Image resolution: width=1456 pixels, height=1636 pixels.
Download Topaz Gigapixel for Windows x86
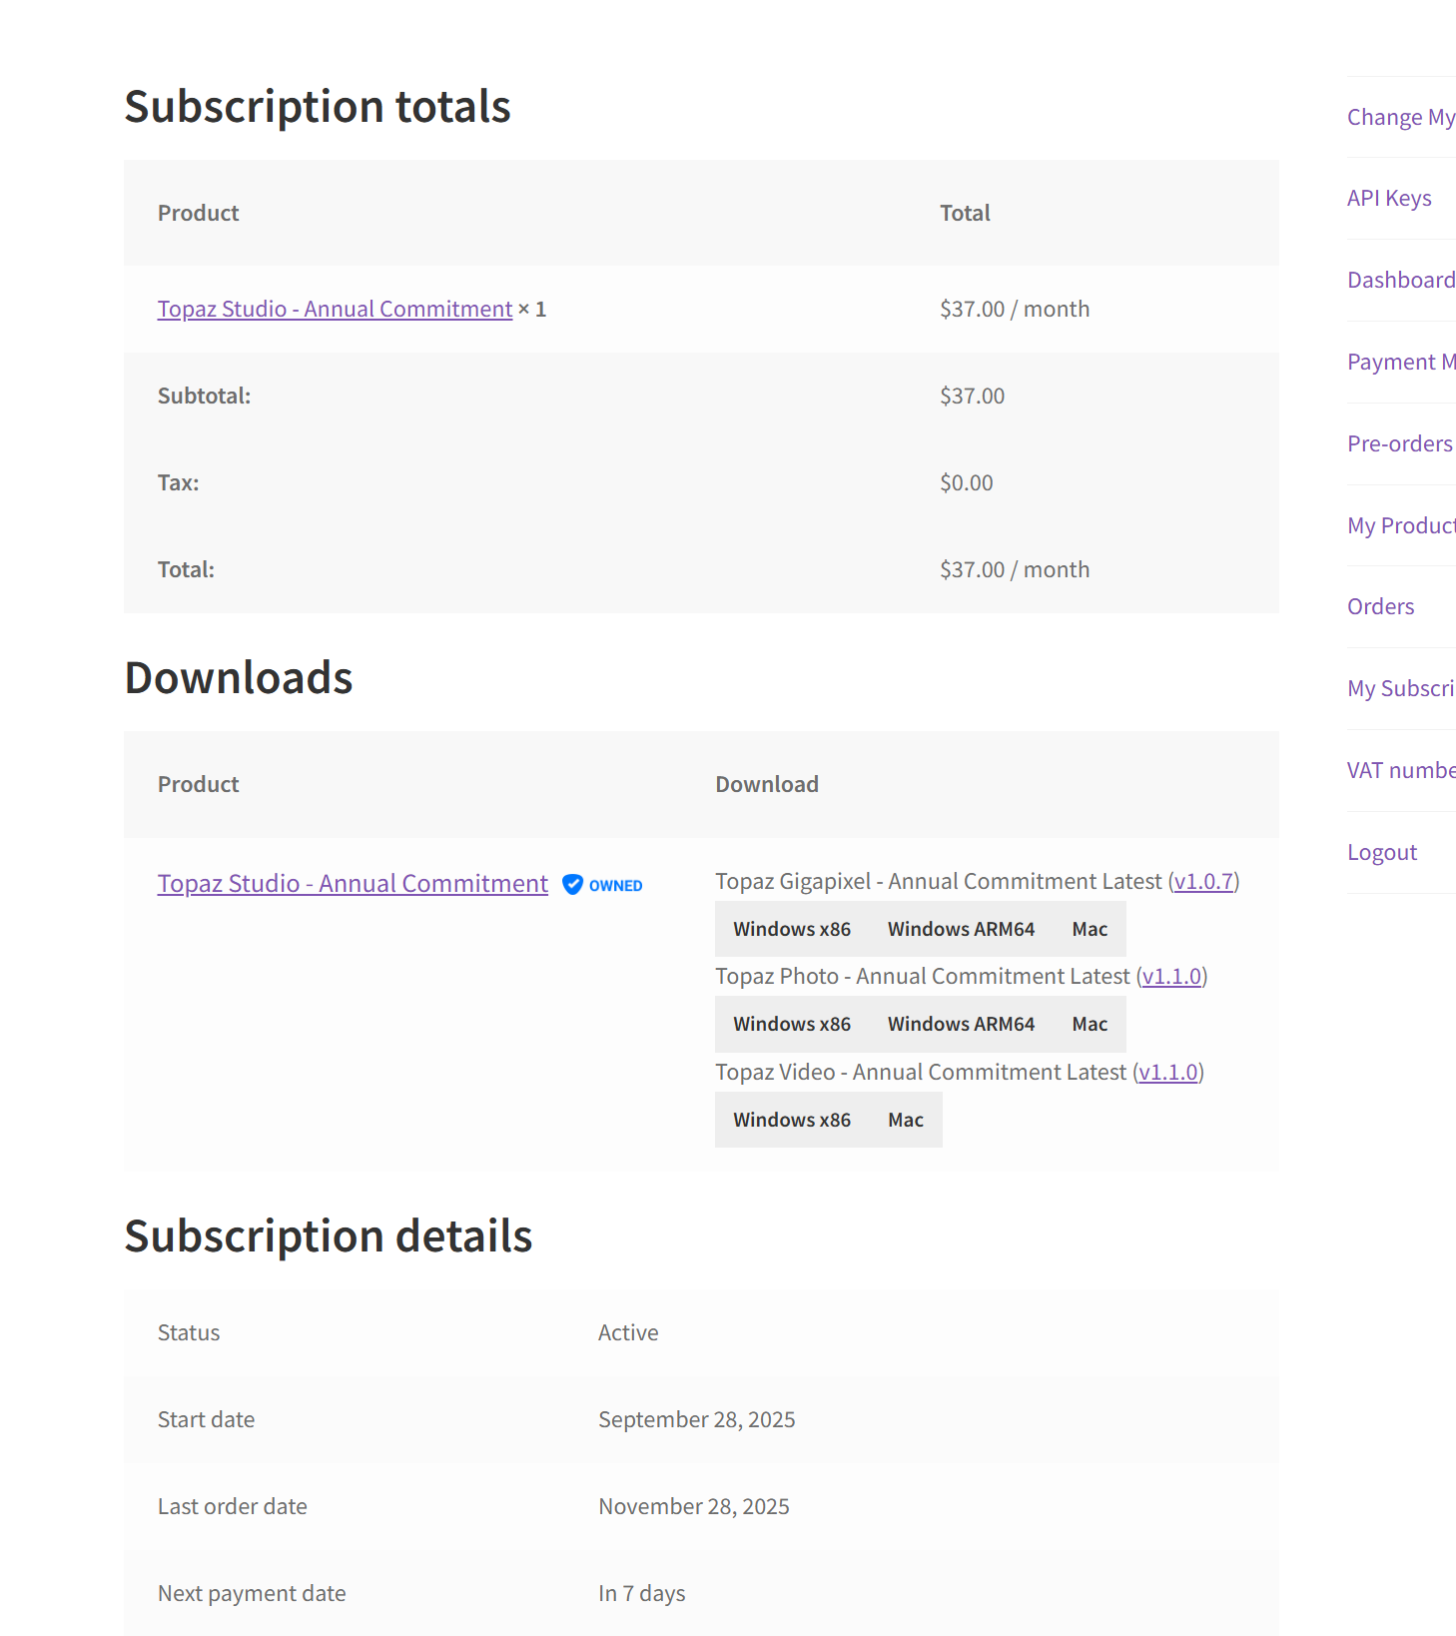tap(792, 929)
